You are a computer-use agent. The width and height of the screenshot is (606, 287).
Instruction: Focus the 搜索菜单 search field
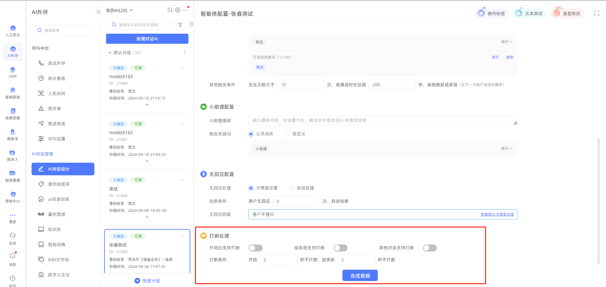63,30
